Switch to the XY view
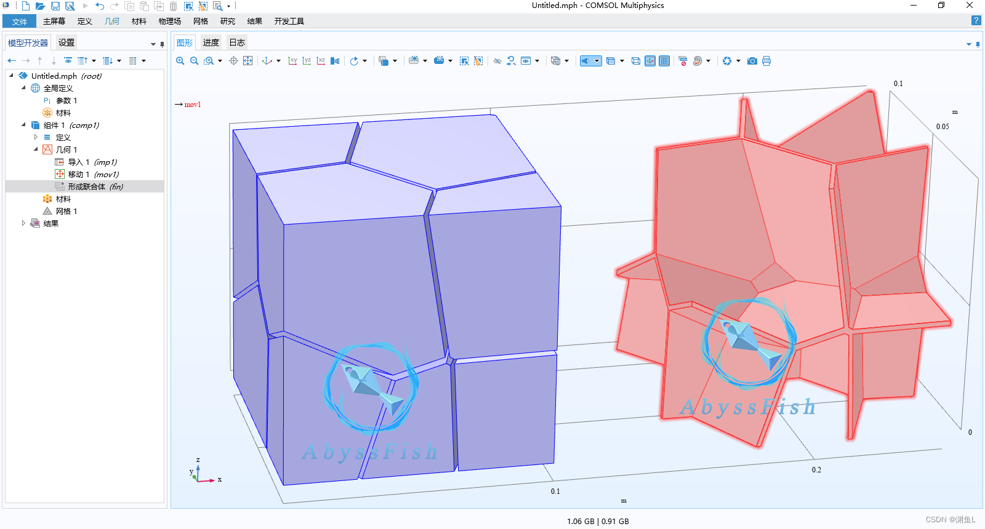This screenshot has width=985, height=529. (x=292, y=61)
